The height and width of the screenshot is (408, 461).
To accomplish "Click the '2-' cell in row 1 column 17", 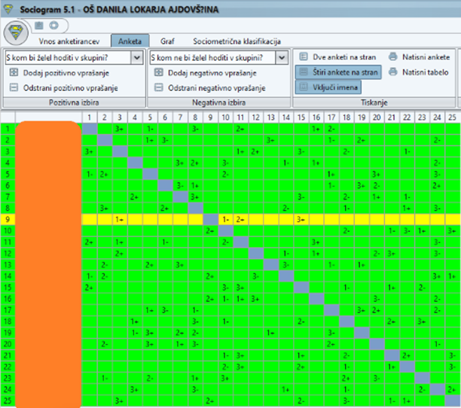I will (x=331, y=129).
